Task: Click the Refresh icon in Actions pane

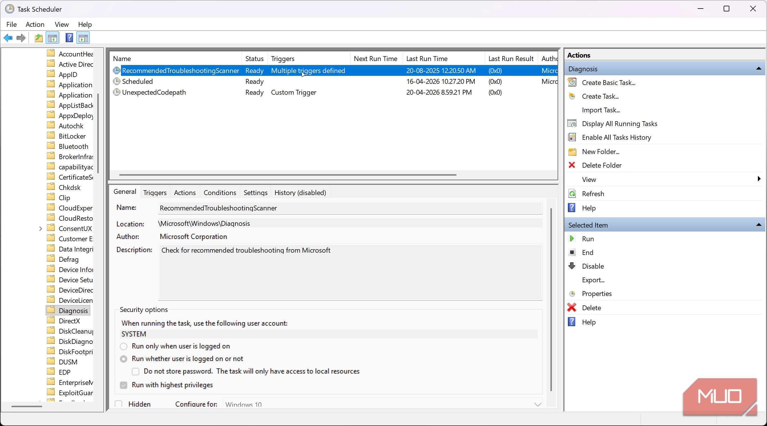Action: (x=572, y=194)
